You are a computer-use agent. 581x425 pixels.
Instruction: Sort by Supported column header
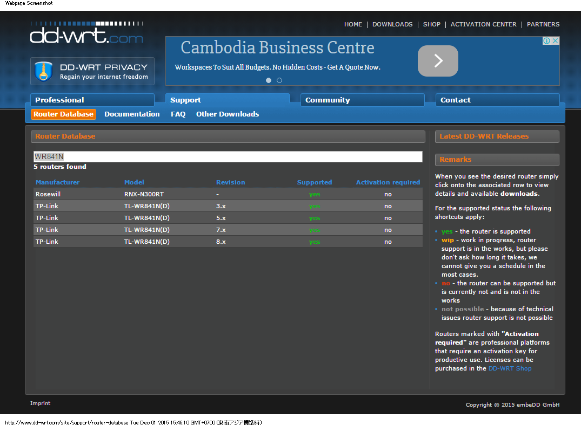click(x=315, y=182)
